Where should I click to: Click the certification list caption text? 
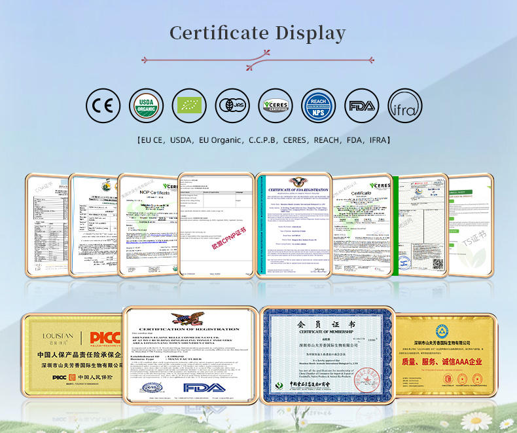(264, 140)
